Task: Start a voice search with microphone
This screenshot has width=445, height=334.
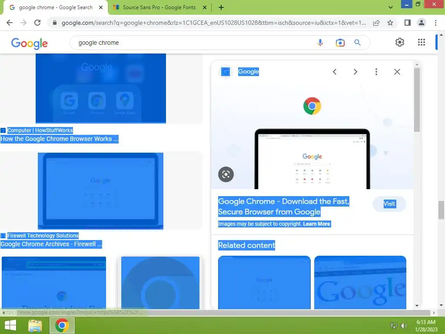Action: [x=320, y=43]
